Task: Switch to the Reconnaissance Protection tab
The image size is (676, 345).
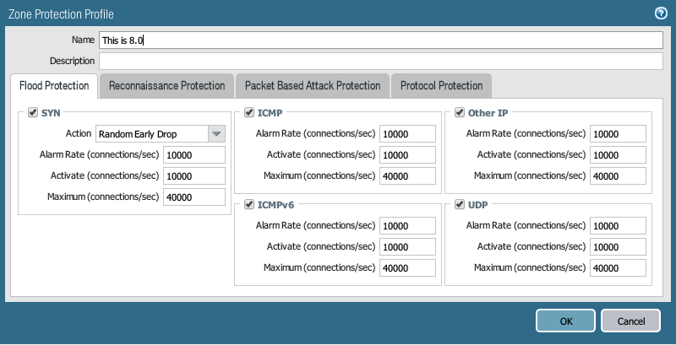Action: (x=166, y=85)
